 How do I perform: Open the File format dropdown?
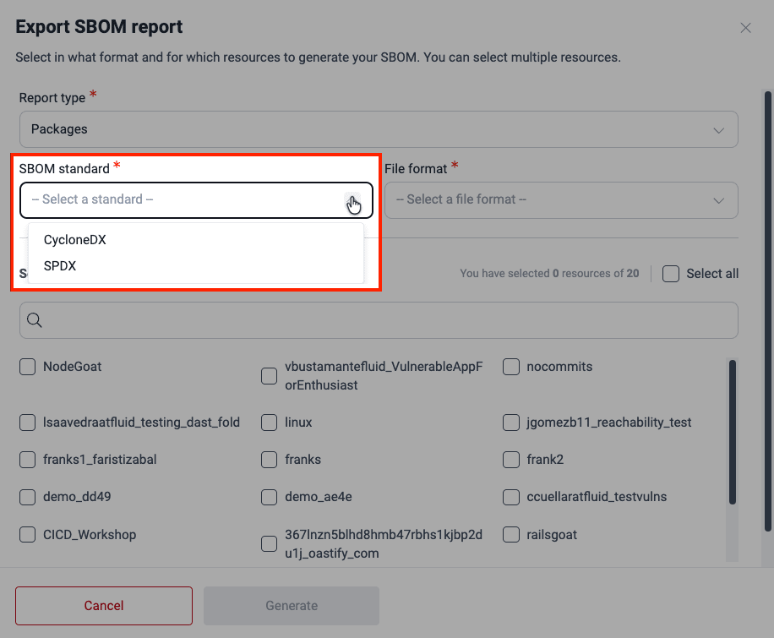(561, 199)
